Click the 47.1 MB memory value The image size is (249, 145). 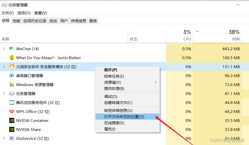click(x=232, y=94)
